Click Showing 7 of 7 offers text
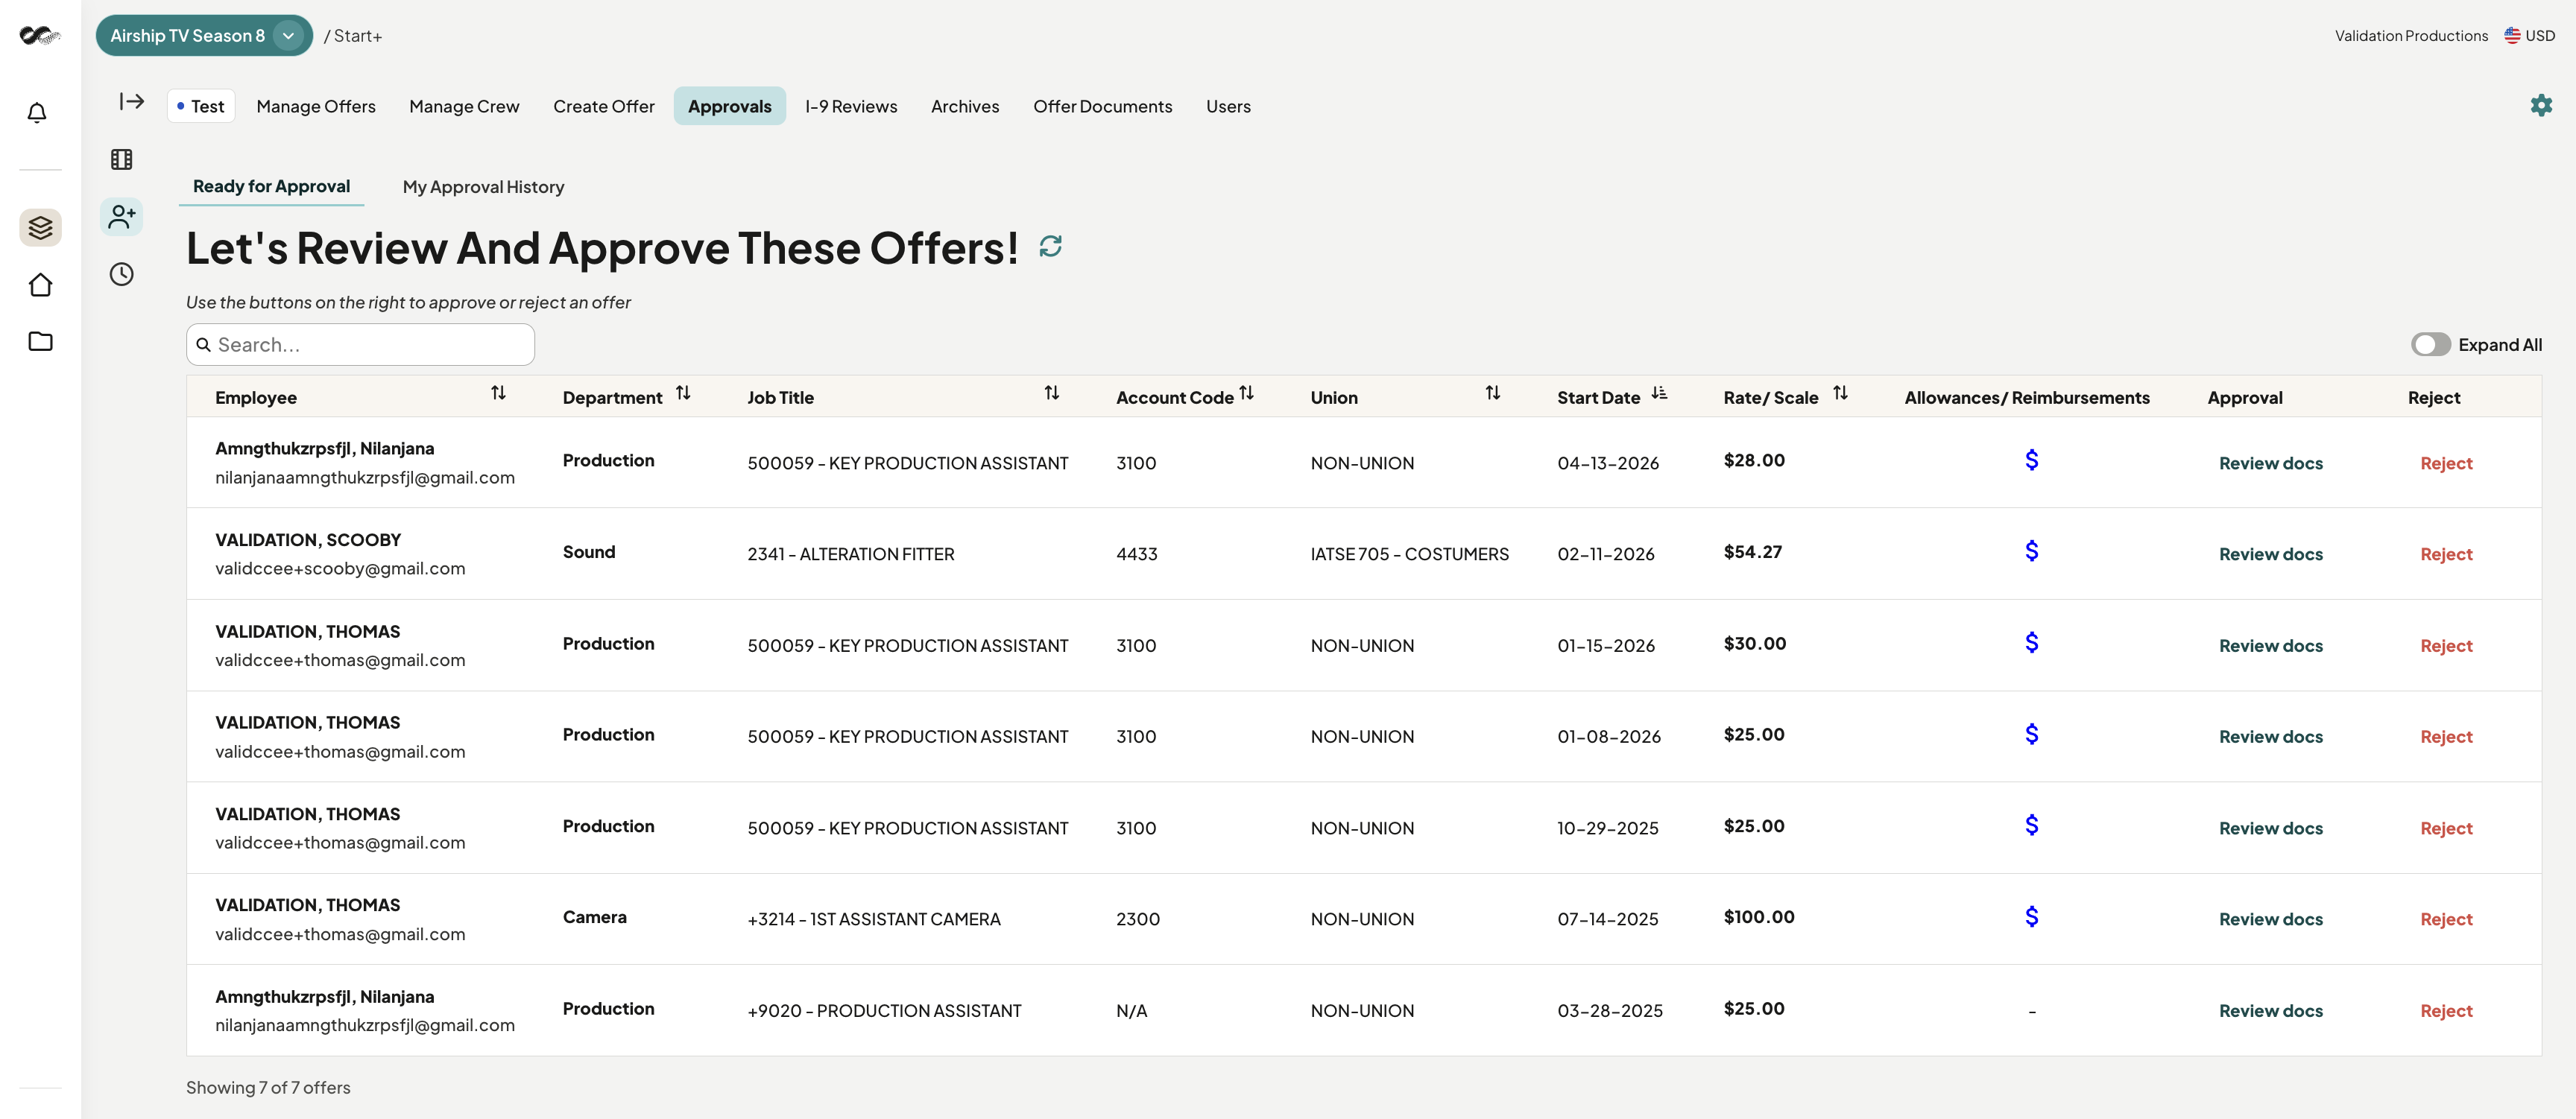 pyautogui.click(x=268, y=1087)
